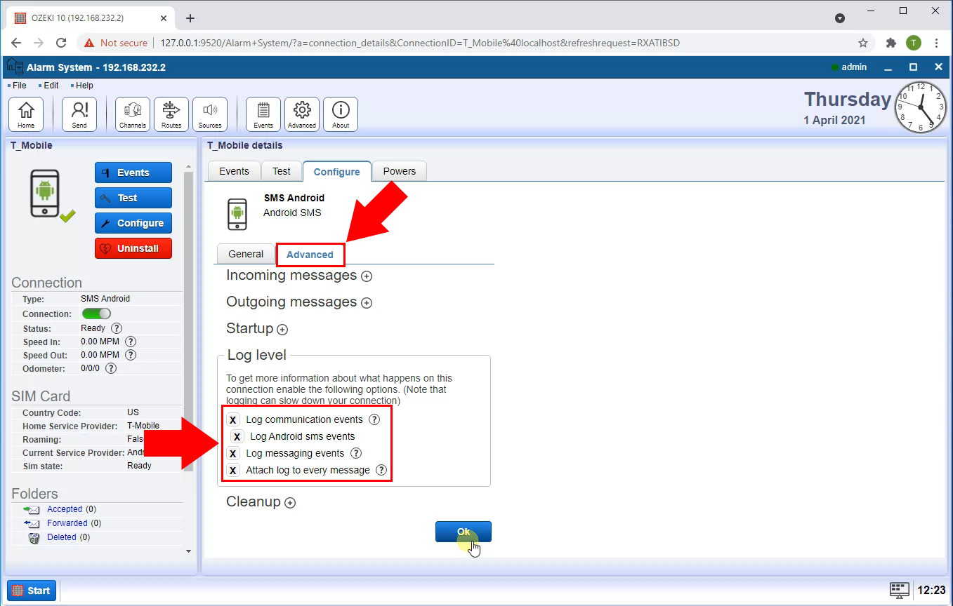The image size is (953, 606).
Task: Reload the browser page
Action: 61,43
